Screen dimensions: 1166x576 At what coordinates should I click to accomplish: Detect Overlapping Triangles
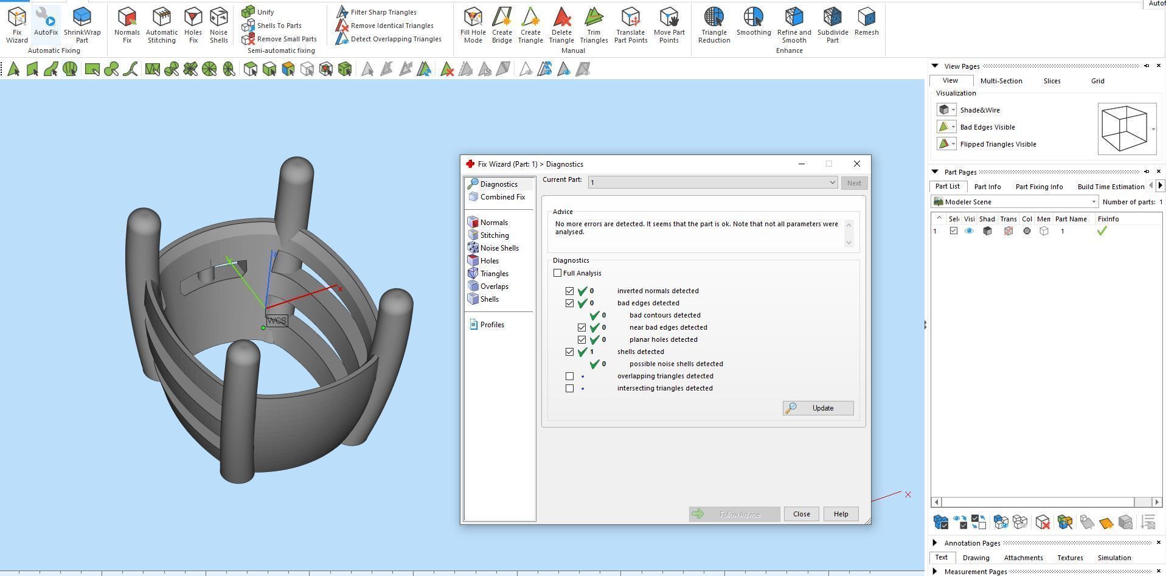pos(389,39)
